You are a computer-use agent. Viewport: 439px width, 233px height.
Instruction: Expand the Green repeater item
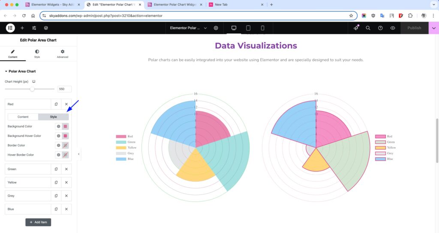pos(28,169)
